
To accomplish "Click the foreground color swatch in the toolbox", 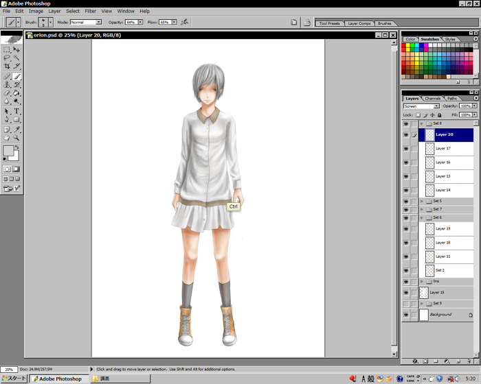I will click(9, 151).
